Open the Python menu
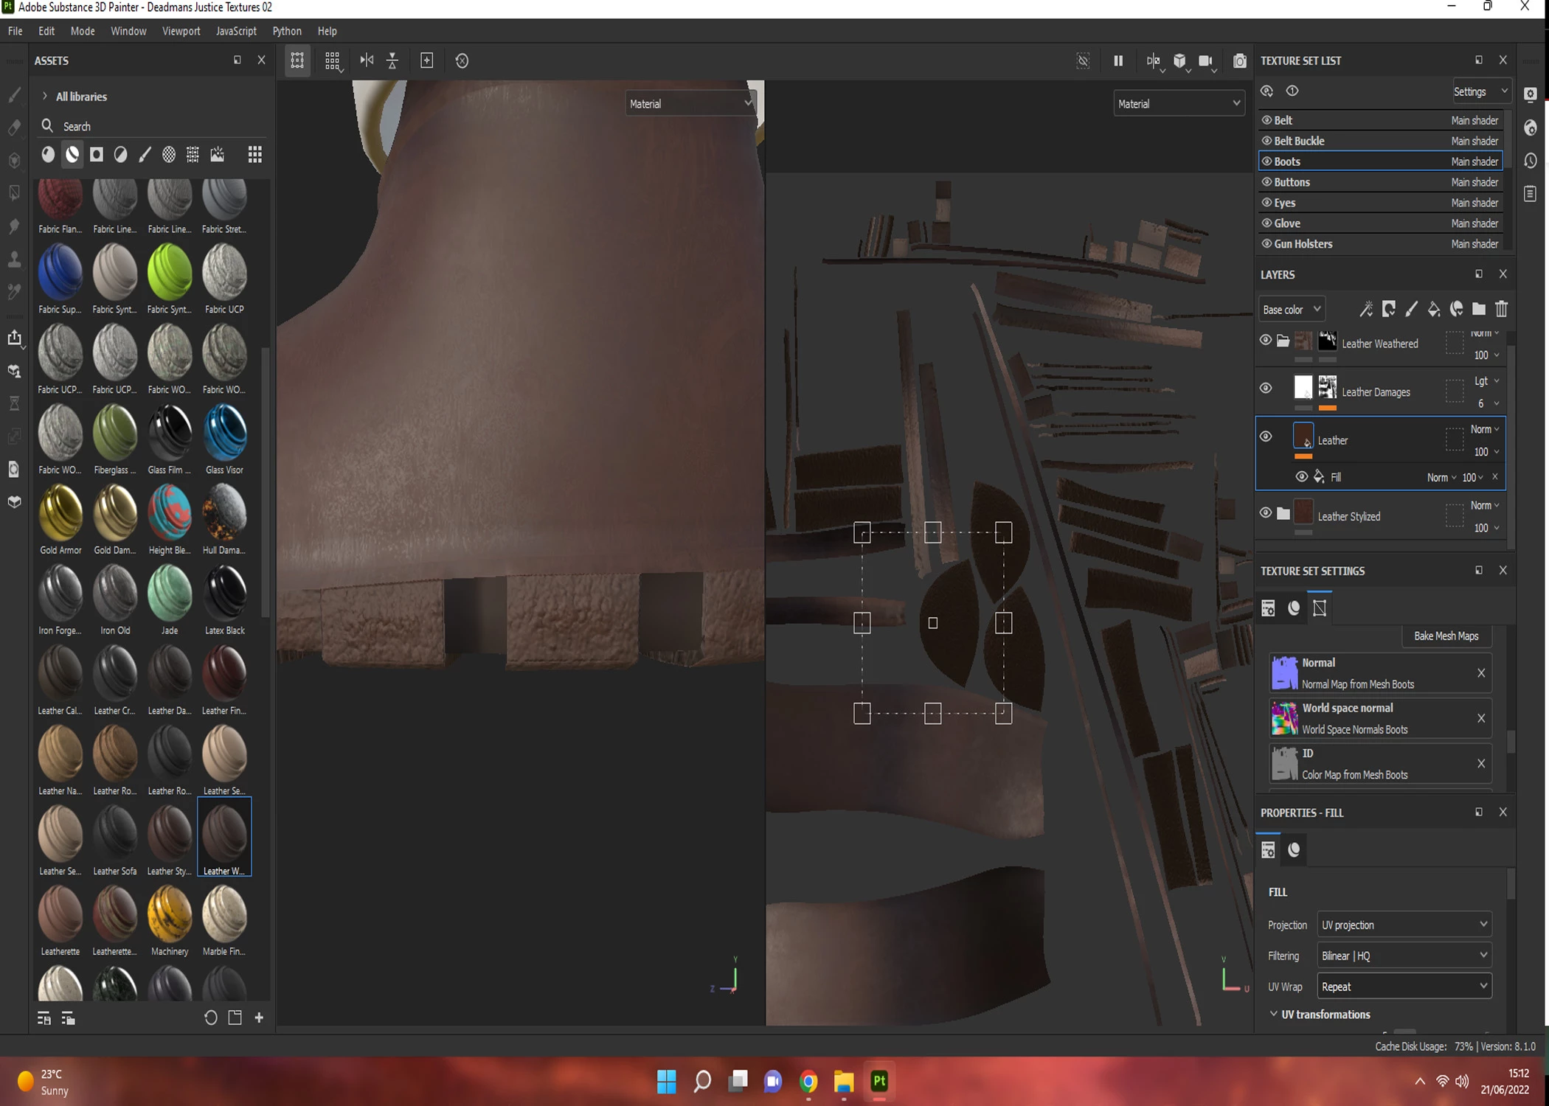Viewport: 1549px width, 1106px height. pyautogui.click(x=286, y=31)
